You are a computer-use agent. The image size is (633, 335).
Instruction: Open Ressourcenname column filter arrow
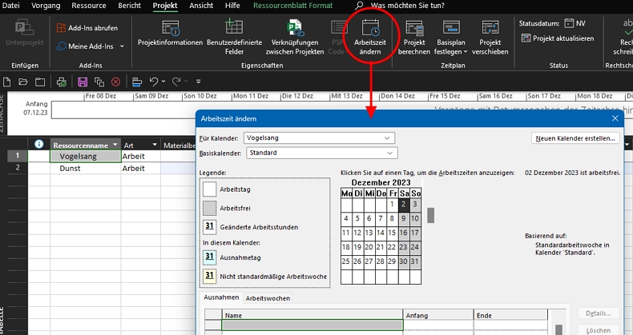click(115, 145)
